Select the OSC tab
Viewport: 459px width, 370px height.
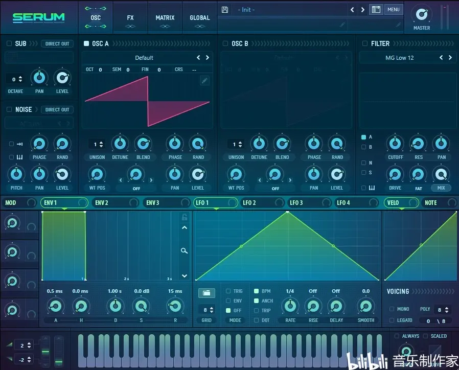click(x=96, y=18)
